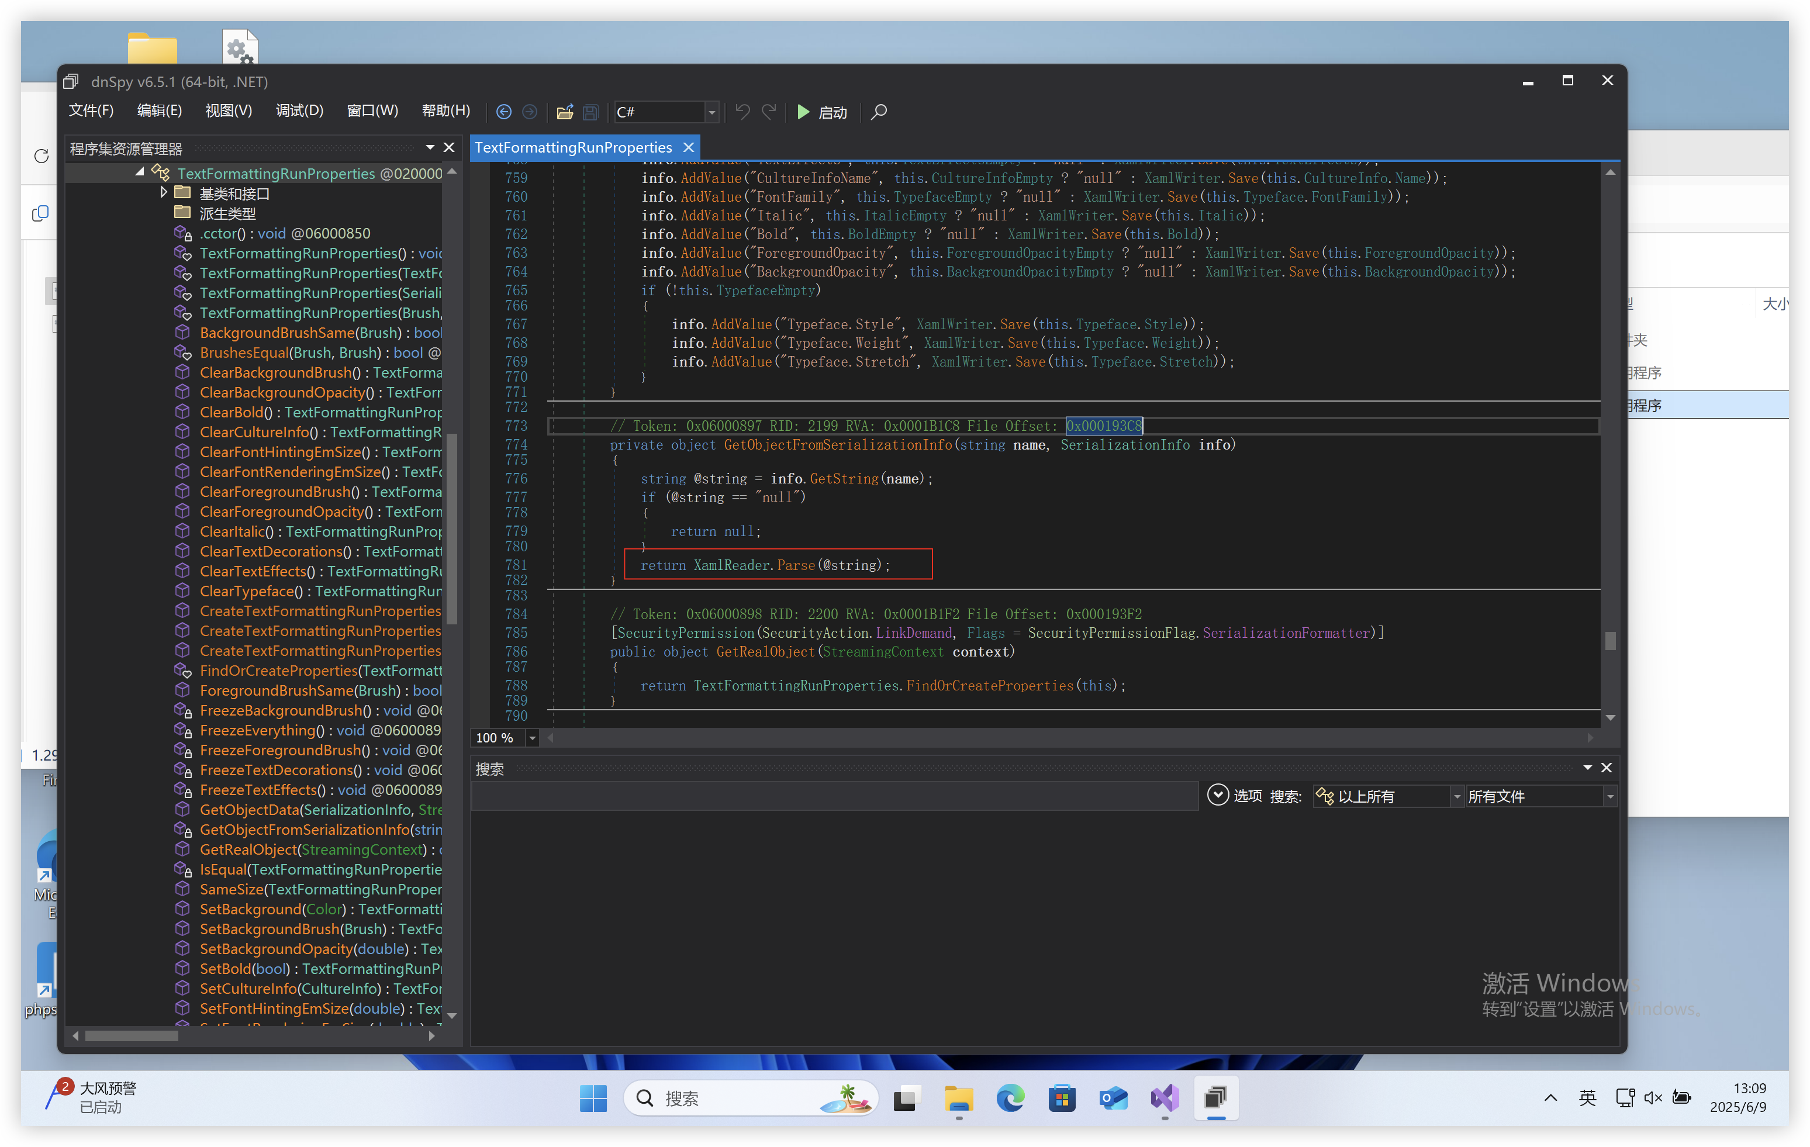The height and width of the screenshot is (1147, 1810).
Task: Click GetObjectFromSerializationInfo in the method signature
Action: tap(838, 445)
